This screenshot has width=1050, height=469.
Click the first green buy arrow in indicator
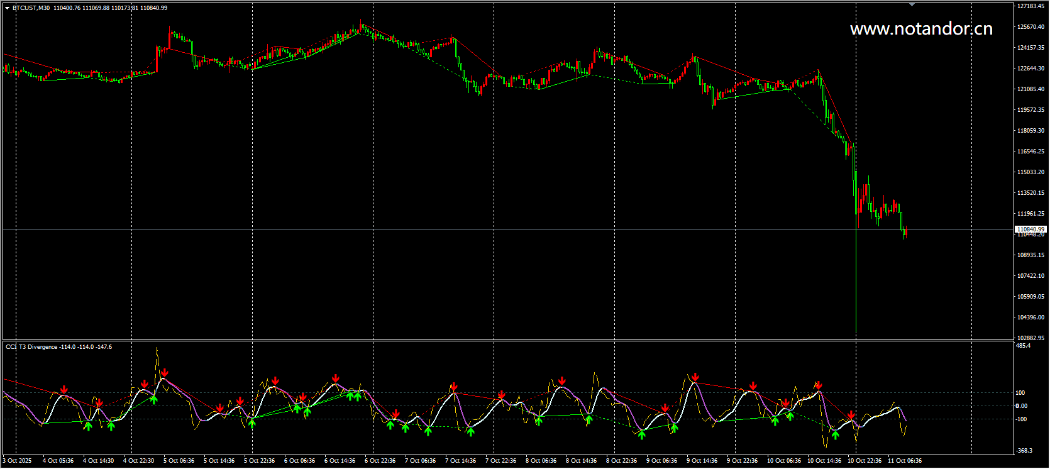coord(89,426)
